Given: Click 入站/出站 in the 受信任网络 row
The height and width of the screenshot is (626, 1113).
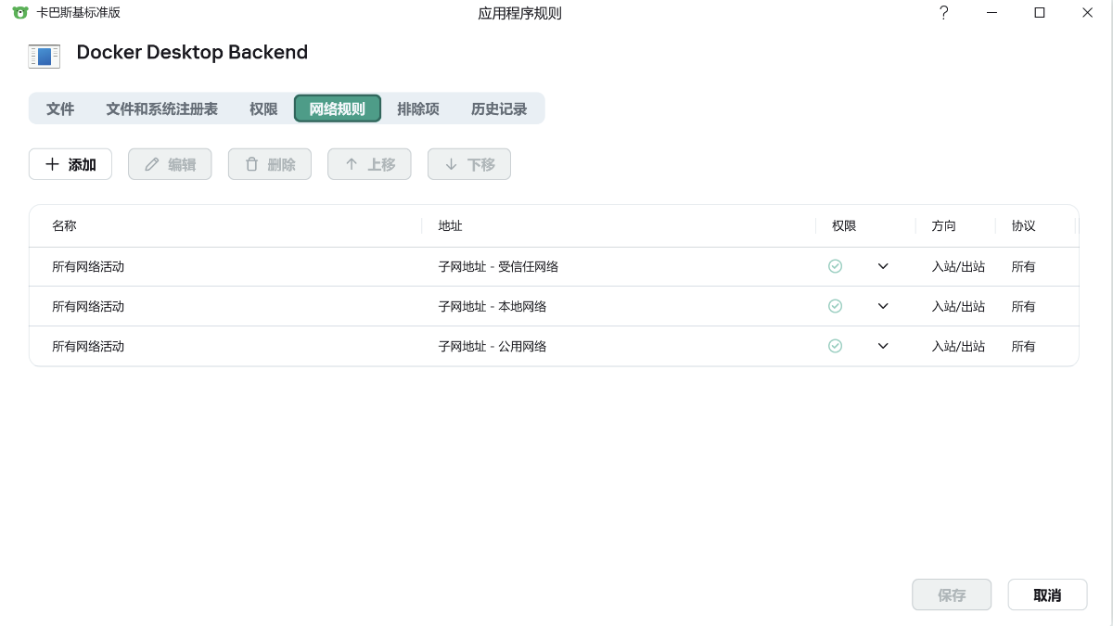Looking at the screenshot, I should tap(958, 266).
